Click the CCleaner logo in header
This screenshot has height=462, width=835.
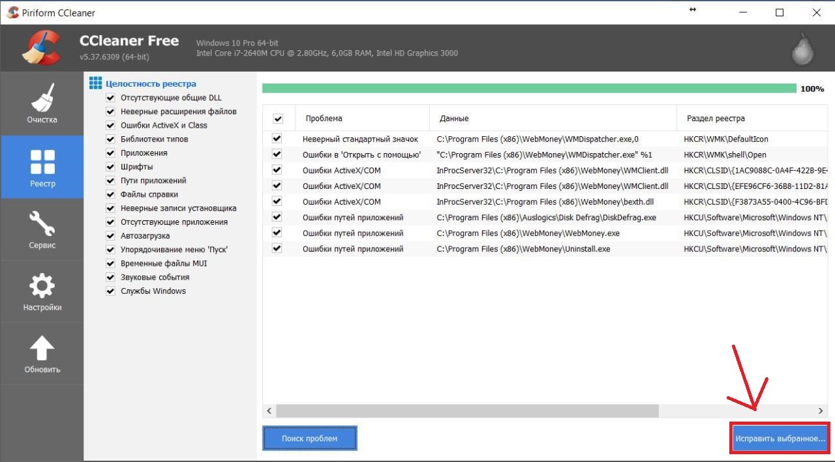(x=40, y=49)
